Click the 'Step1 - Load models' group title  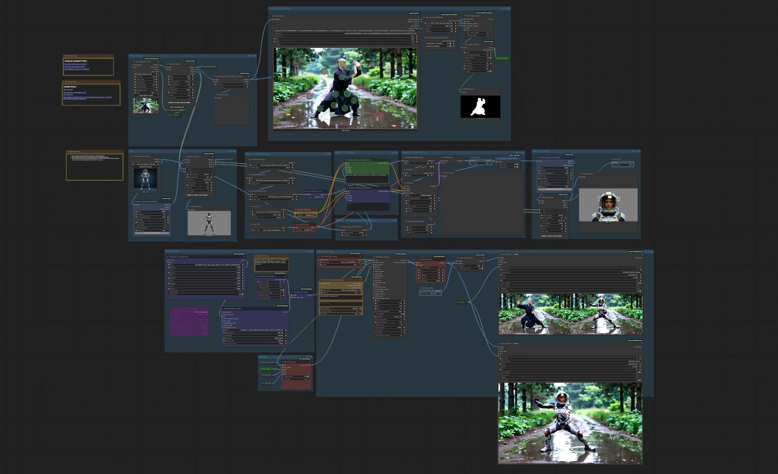click(258, 154)
